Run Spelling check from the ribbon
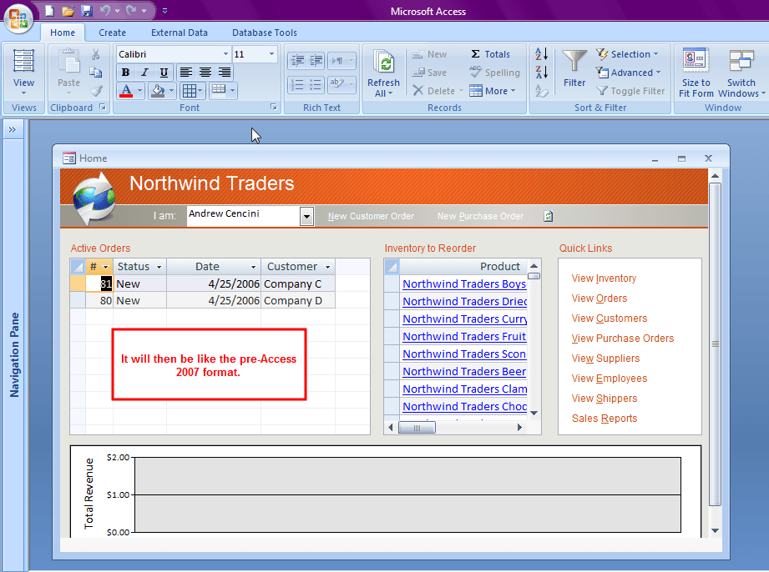769x572 pixels. point(494,73)
